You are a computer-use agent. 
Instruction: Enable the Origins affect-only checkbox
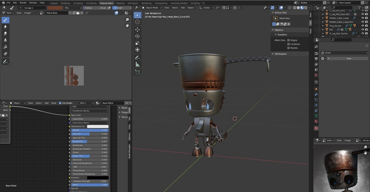point(288,40)
